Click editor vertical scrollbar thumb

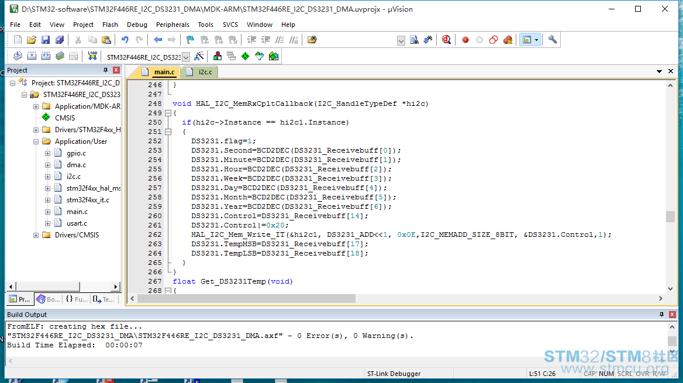coord(670,216)
